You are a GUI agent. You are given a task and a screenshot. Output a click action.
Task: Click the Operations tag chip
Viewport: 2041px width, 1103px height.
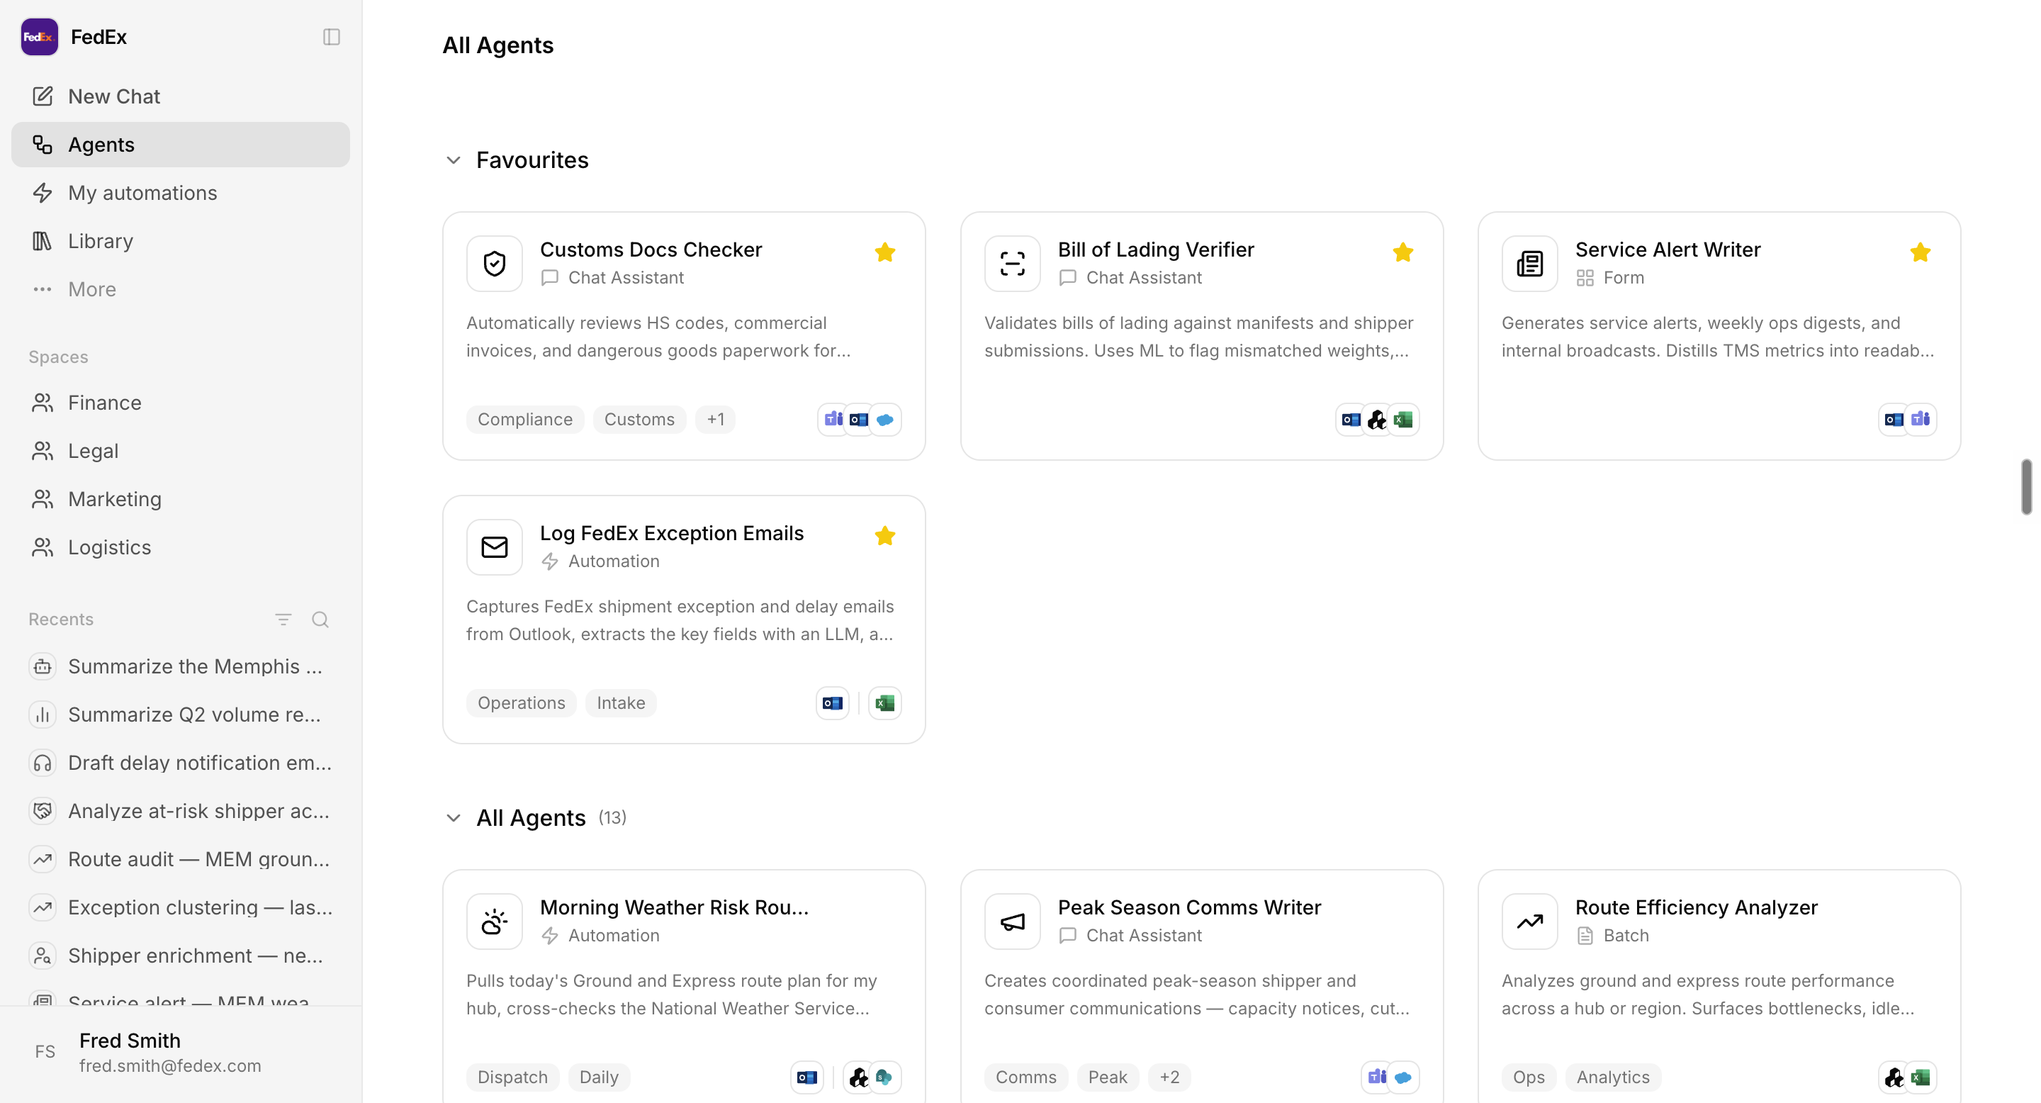click(x=522, y=704)
